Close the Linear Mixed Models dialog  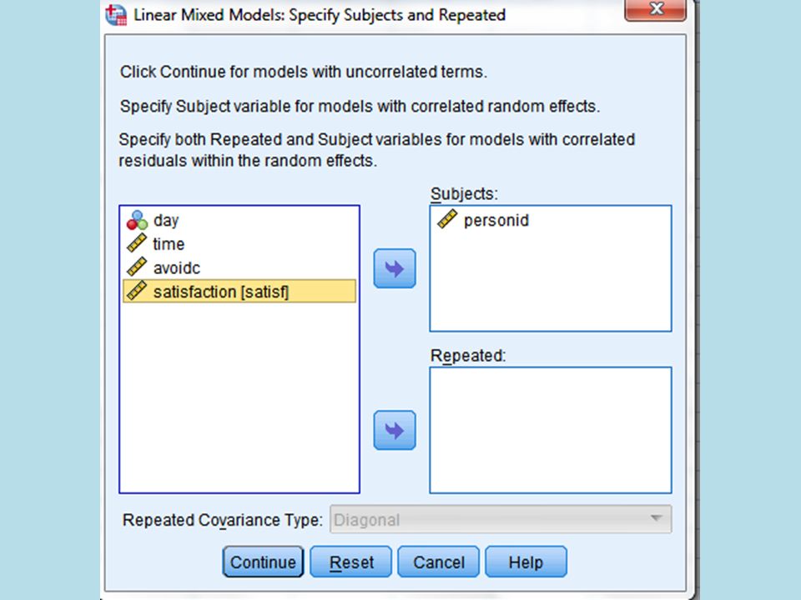pos(656,9)
